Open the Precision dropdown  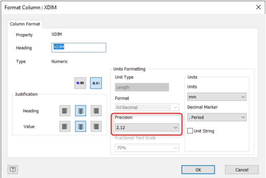[147, 127]
